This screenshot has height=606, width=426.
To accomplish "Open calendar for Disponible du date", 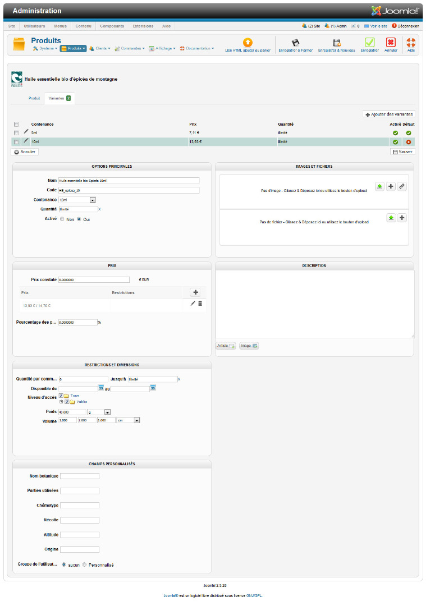I will (x=101, y=388).
